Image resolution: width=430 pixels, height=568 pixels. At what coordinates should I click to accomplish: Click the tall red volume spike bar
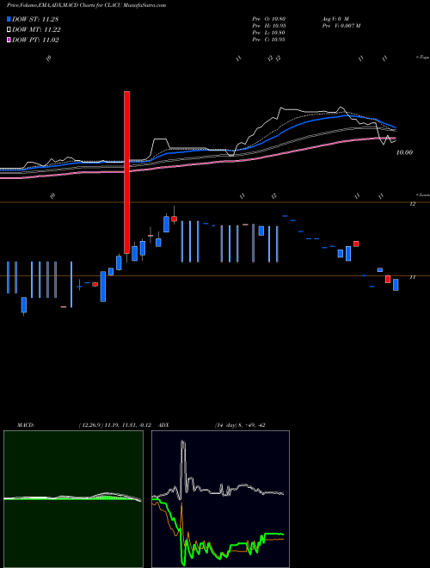(126, 172)
